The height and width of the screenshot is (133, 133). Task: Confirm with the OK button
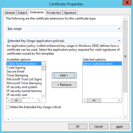[78, 127]
